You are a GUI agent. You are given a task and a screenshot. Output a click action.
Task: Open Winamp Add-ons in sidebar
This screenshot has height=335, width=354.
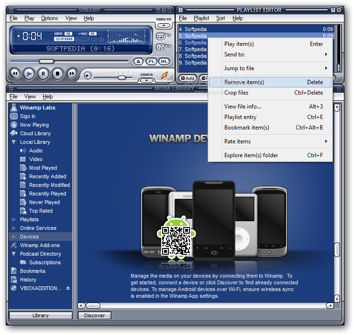tap(40, 245)
